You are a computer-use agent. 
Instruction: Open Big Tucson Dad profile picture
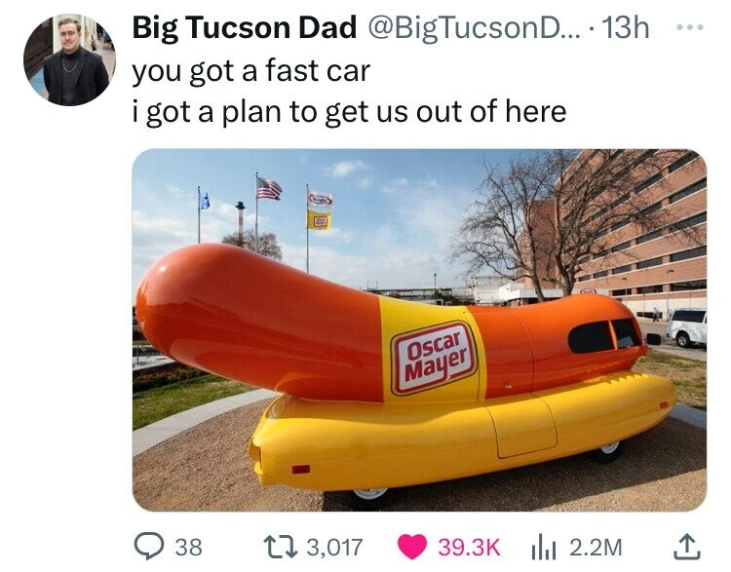point(69,59)
